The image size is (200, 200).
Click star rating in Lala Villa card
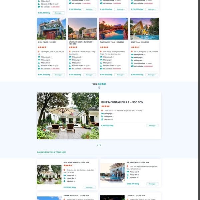point(135,47)
